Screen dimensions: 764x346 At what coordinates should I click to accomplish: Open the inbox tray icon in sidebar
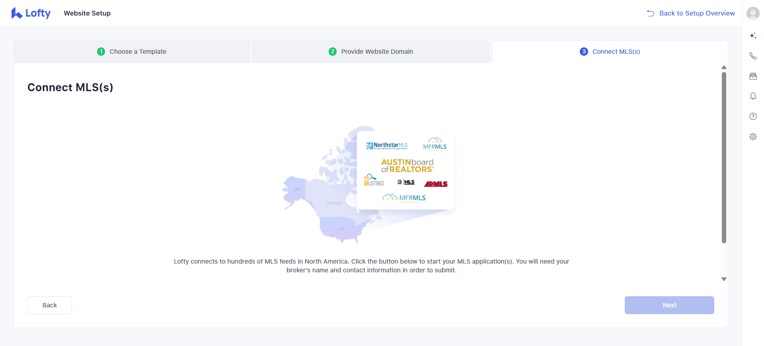753,76
